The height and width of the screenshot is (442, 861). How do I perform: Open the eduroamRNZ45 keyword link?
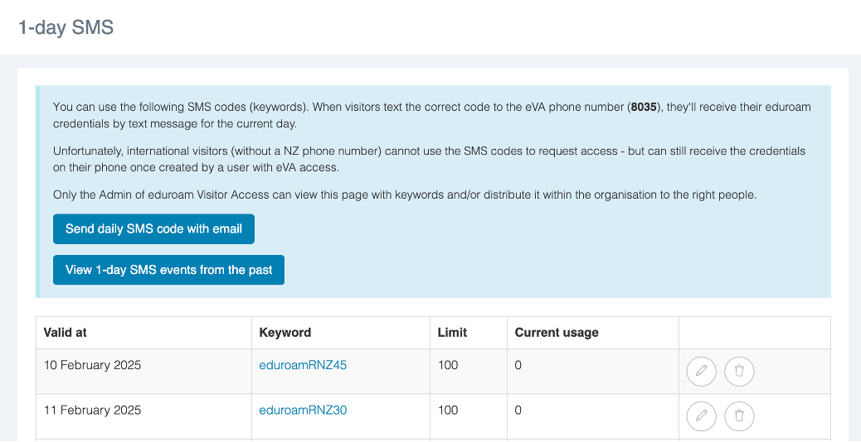[x=303, y=365]
